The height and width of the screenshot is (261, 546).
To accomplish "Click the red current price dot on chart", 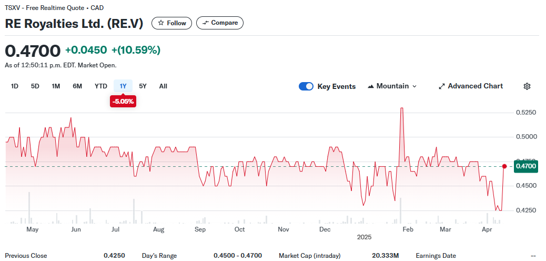I will click(x=504, y=166).
